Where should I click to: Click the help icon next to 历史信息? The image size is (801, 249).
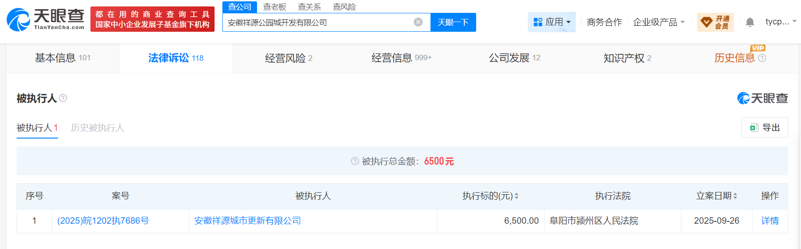click(762, 58)
